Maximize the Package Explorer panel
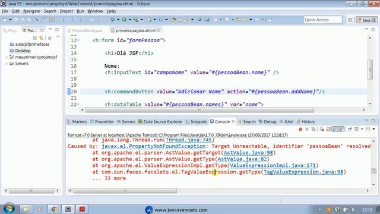380x214 pixels. click(x=57, y=30)
